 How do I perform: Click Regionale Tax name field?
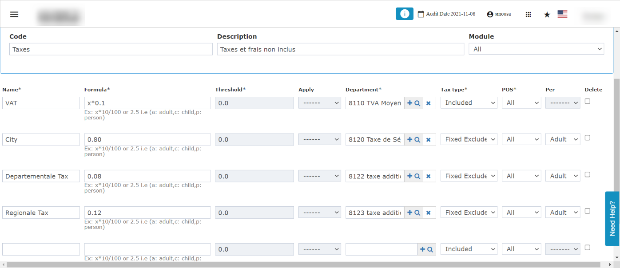coord(41,213)
